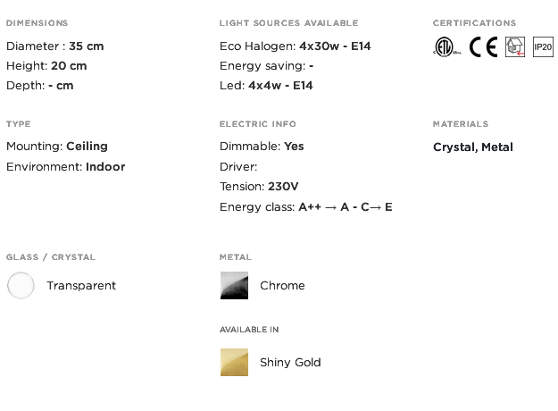This screenshot has width=558, height=411.
Task: Click the Transparent glass label
Action: [81, 285]
